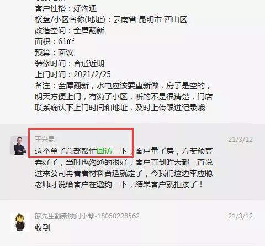Viewport: 265px width, 246px height.
Task: Click the sender name 王兴昆
Action: coord(45,140)
